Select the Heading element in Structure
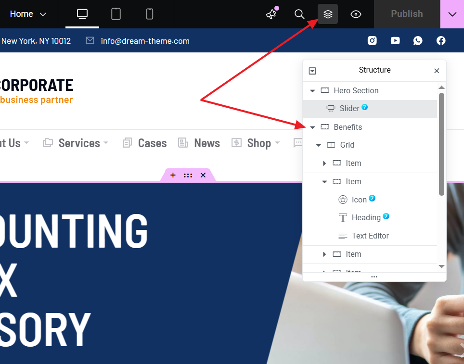The image size is (464, 364). pos(366,218)
